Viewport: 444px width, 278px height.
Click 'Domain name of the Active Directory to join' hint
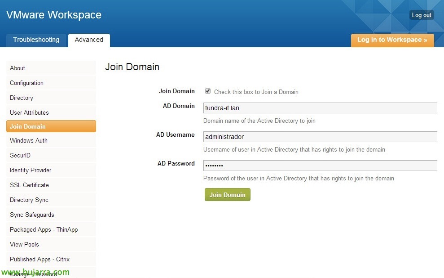pos(259,121)
